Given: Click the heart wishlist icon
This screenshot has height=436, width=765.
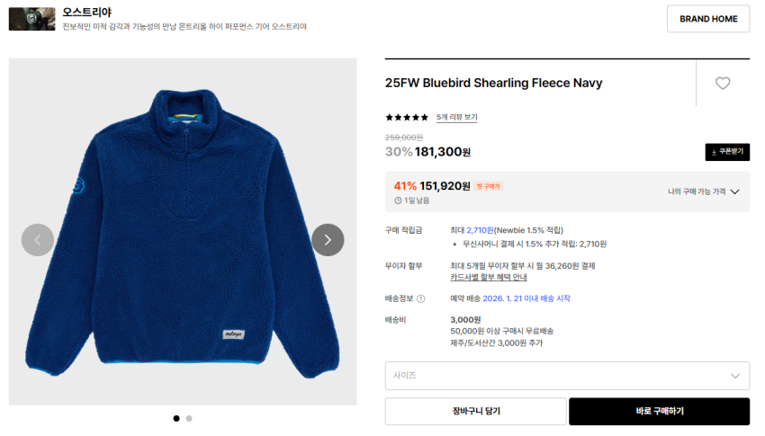Looking at the screenshot, I should (723, 84).
